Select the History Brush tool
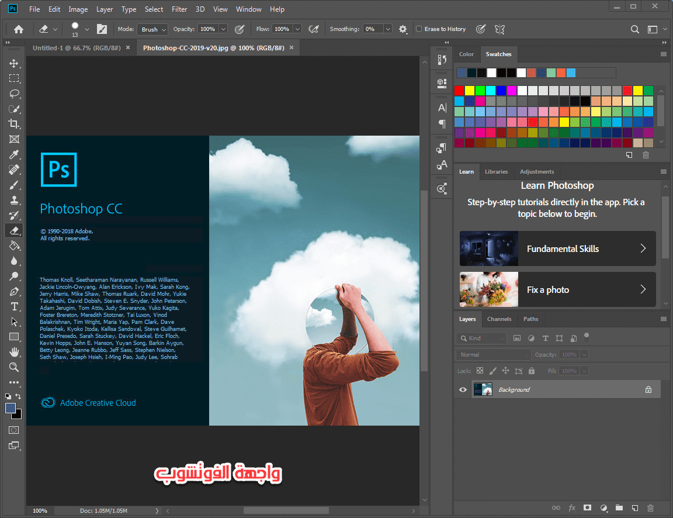Viewport: 673px width, 518px height. coord(14,215)
